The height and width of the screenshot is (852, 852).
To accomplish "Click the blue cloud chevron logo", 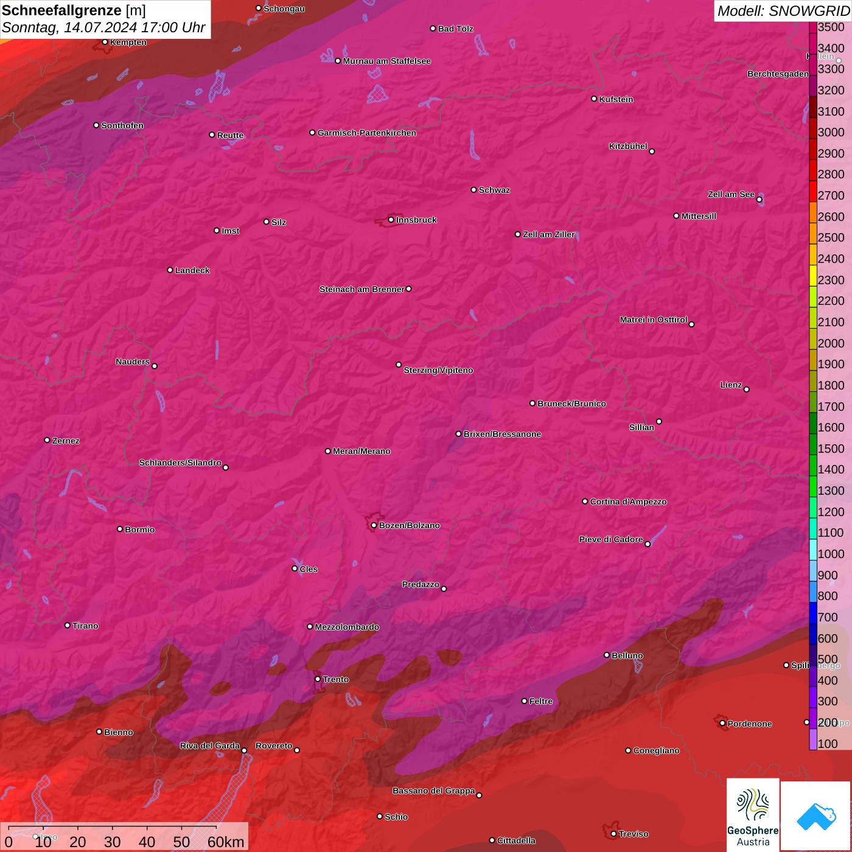I will tap(816, 816).
